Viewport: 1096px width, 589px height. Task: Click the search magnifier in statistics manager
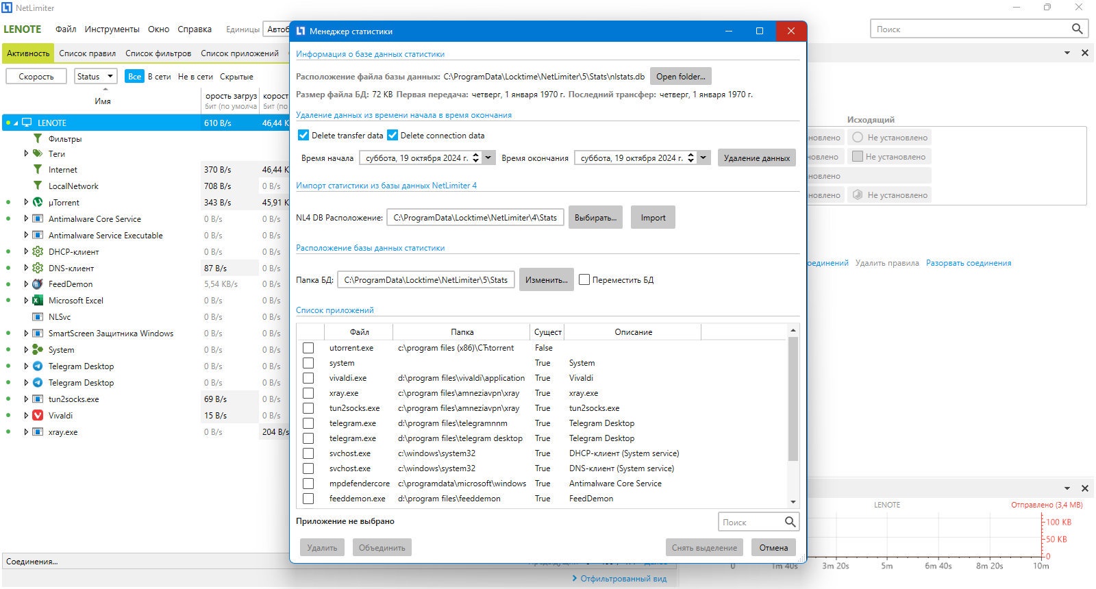coord(790,522)
